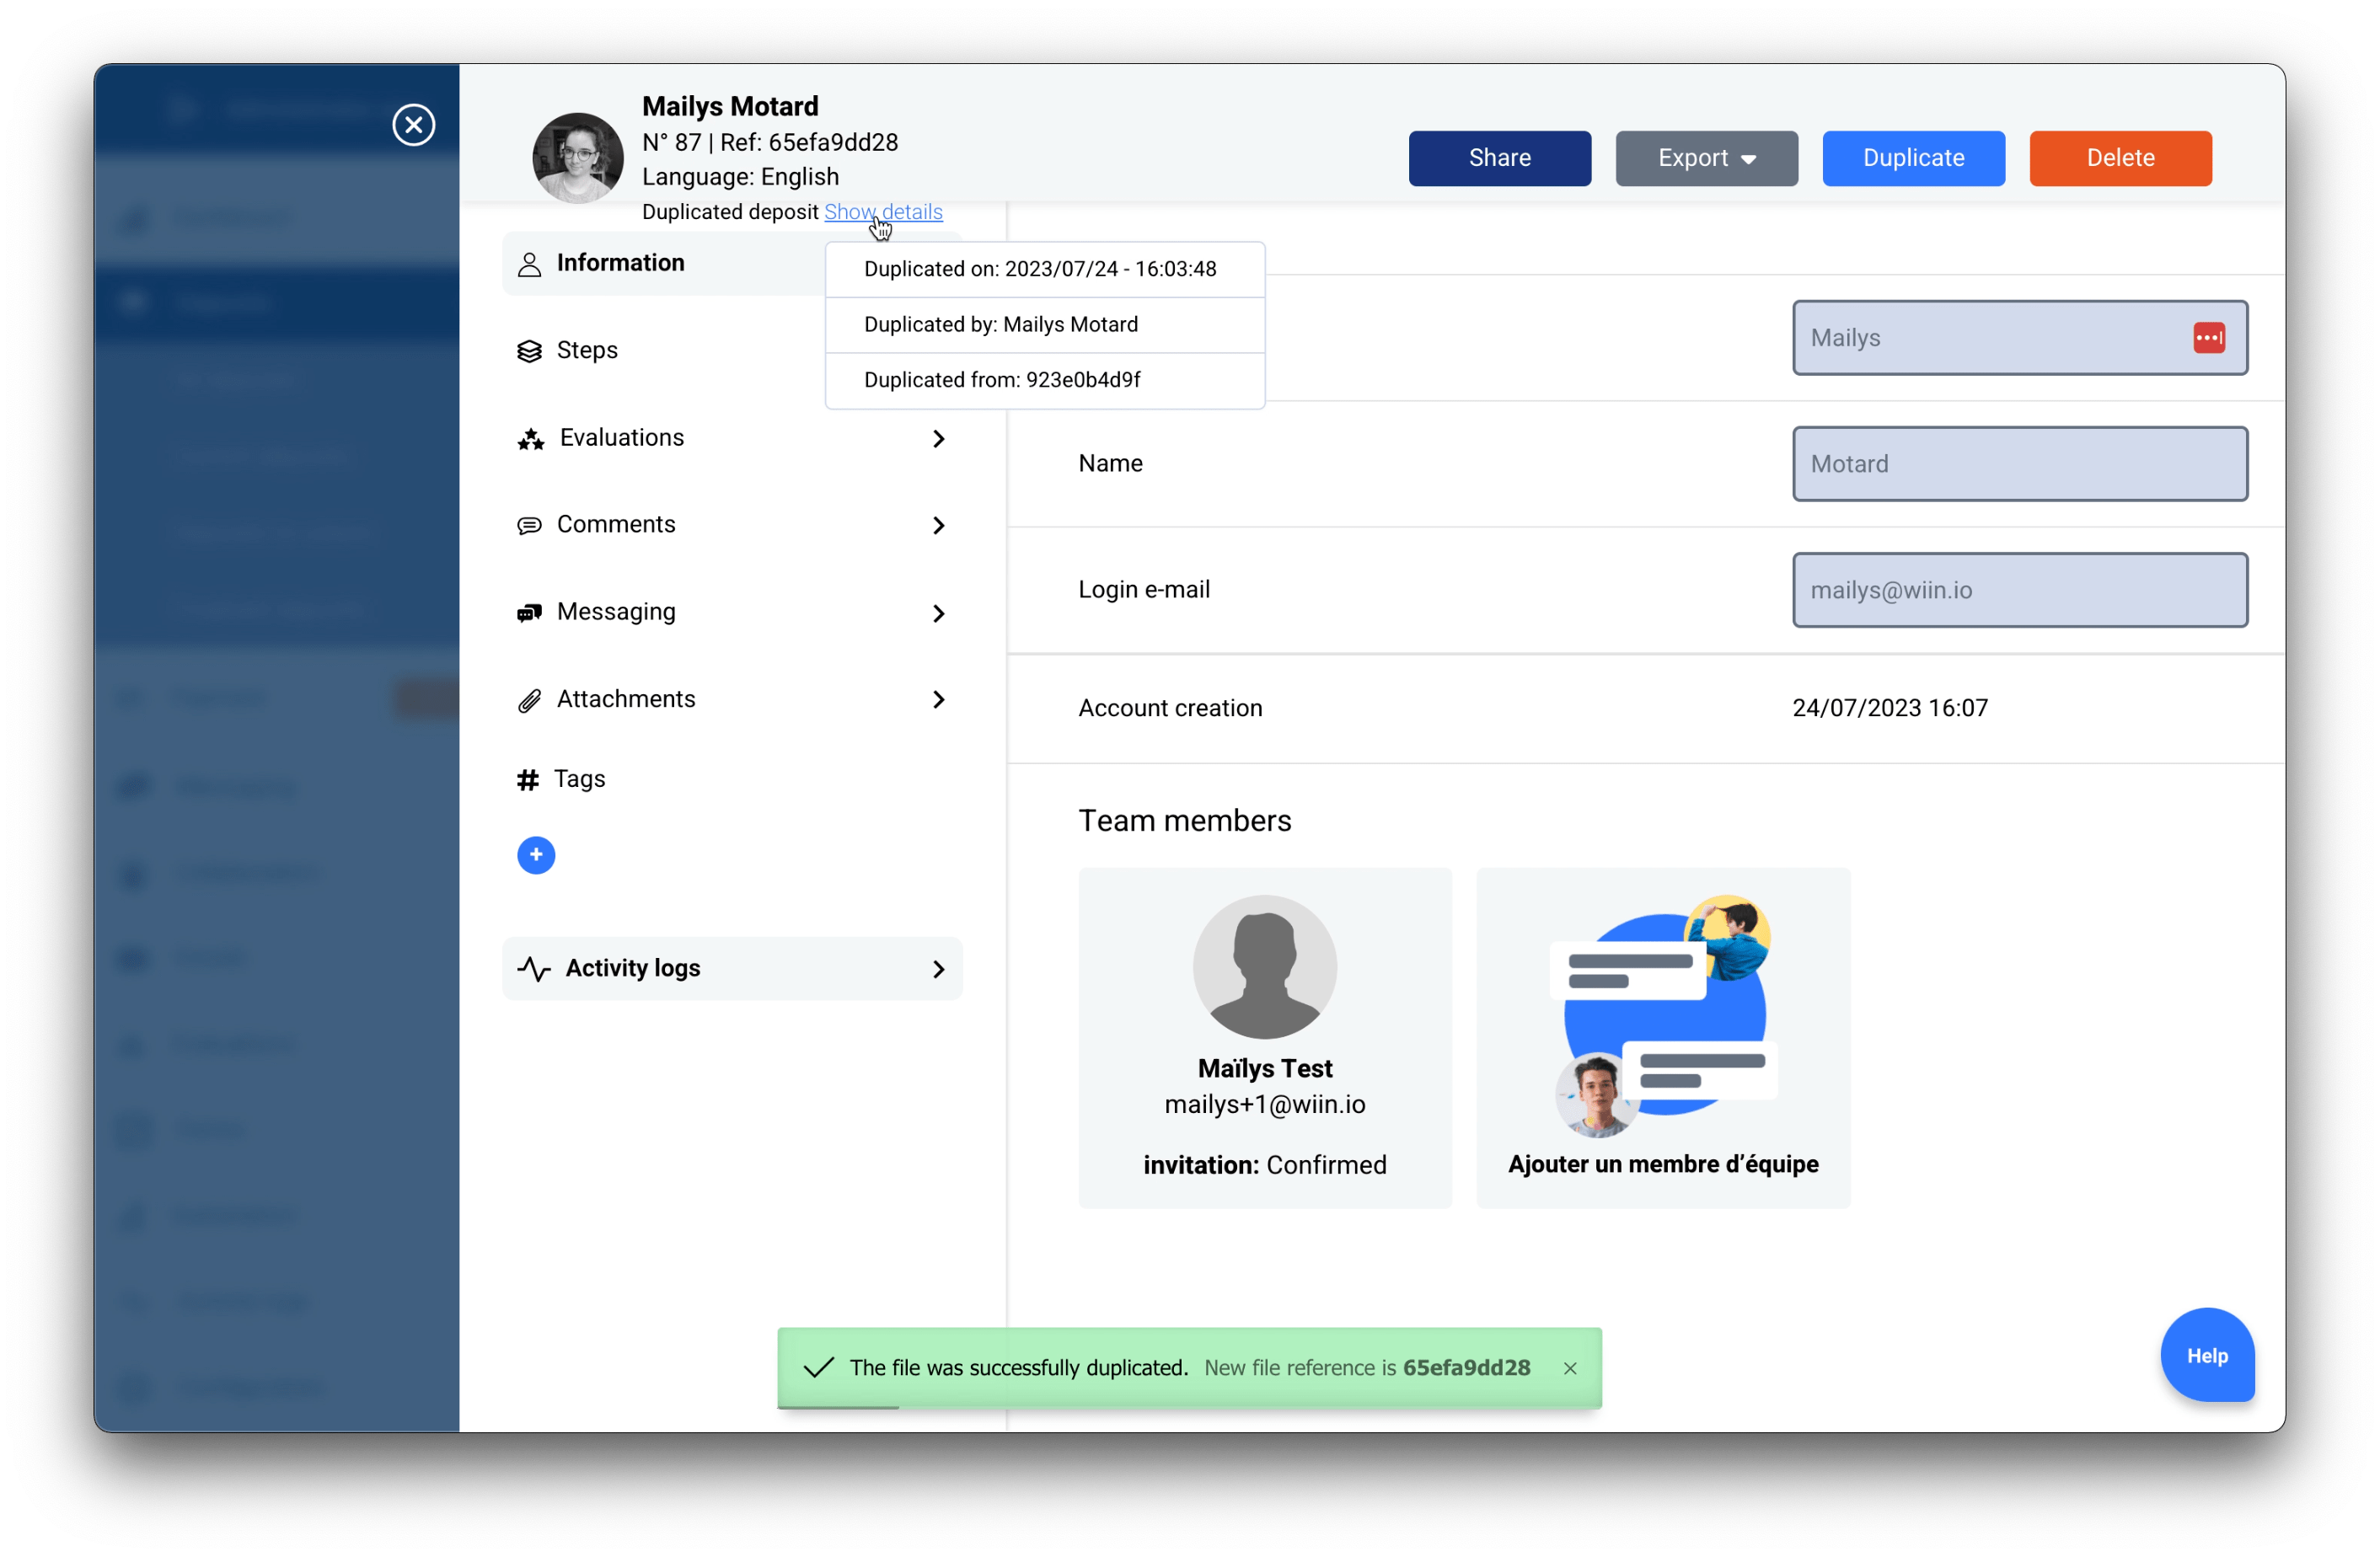
Task: Open the Activity logs section
Action: (732, 968)
